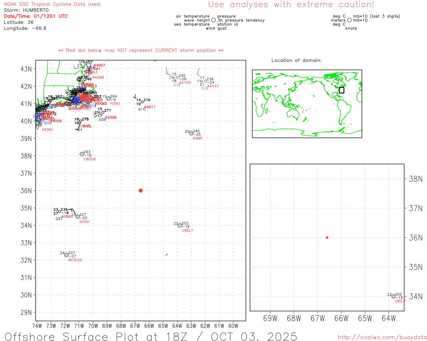This screenshot has width=427, height=341.
Task: Click the red storm dot in zoomed inset
Action: (x=327, y=237)
